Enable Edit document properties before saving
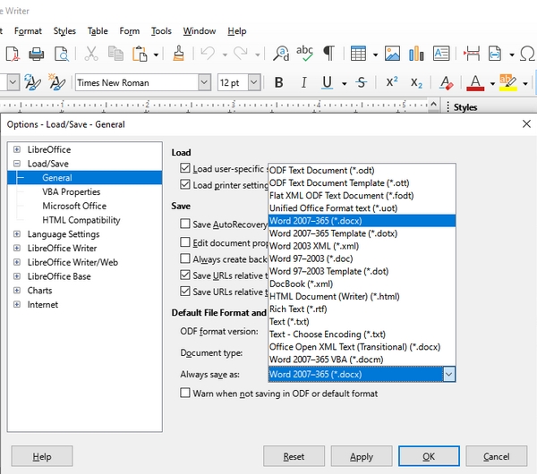This screenshot has height=474, width=537. (185, 242)
